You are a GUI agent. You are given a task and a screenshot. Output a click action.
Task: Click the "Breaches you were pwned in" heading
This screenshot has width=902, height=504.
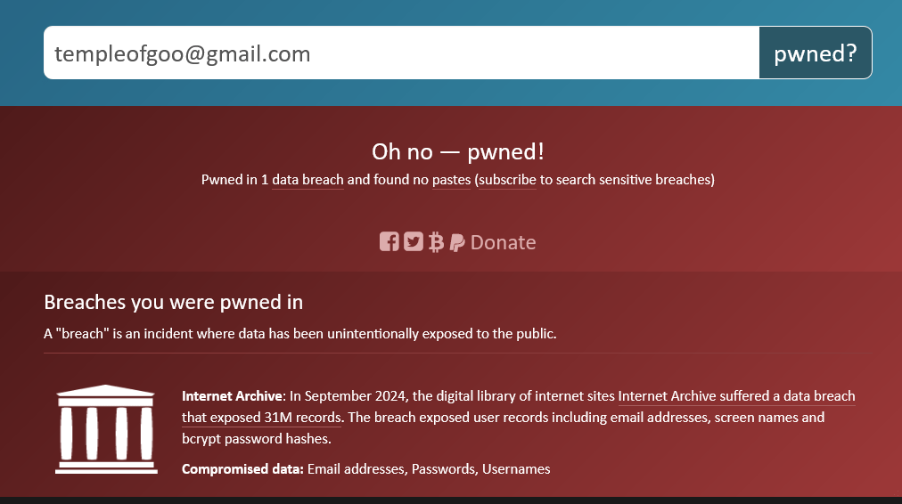[174, 302]
